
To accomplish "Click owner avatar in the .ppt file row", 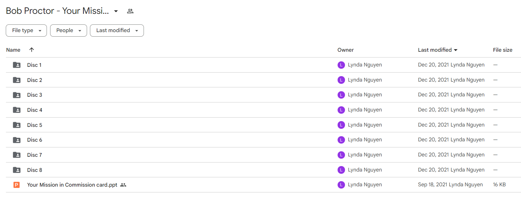I will click(341, 185).
